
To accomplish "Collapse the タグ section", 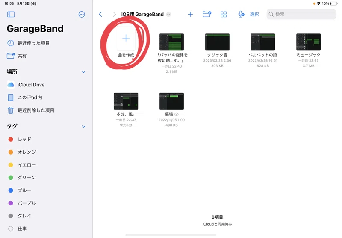I will point(83,126).
